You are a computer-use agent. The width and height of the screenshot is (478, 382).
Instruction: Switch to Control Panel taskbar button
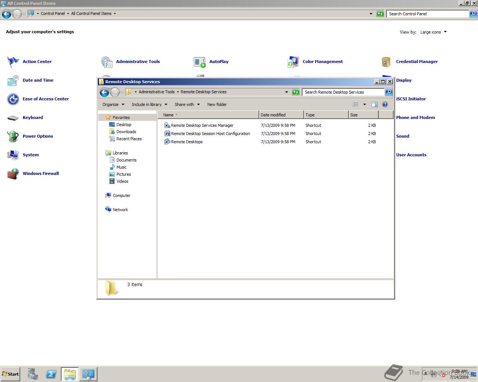(89, 374)
